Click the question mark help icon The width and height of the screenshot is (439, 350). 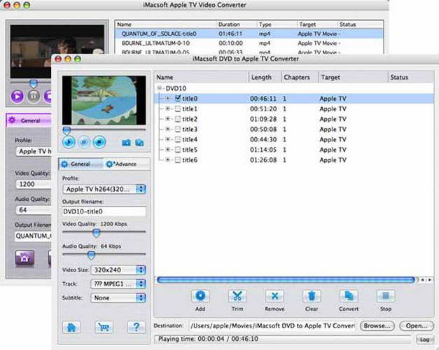click(137, 327)
